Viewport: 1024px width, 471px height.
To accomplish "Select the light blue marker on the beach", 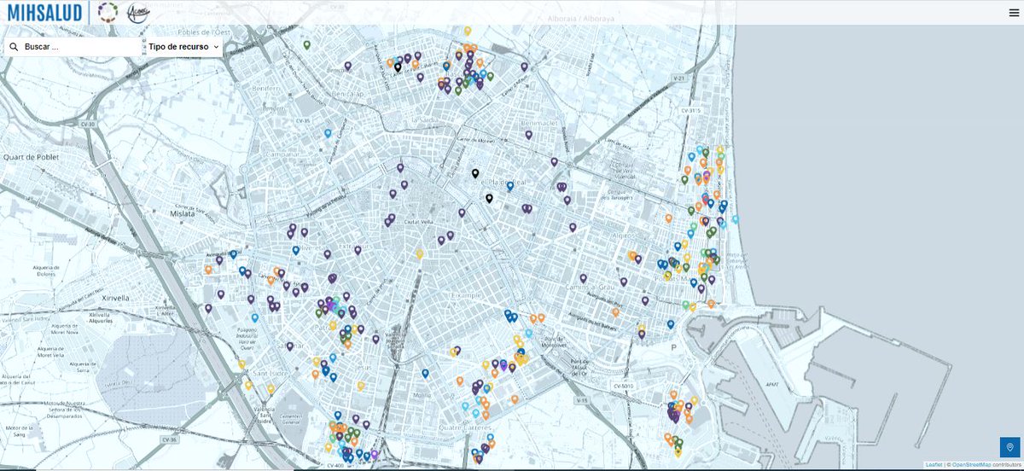I will click(735, 219).
